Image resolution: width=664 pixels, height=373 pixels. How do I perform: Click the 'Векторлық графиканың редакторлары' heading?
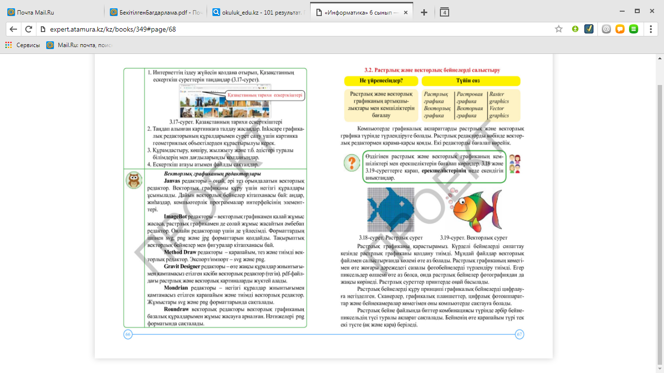pos(212,173)
